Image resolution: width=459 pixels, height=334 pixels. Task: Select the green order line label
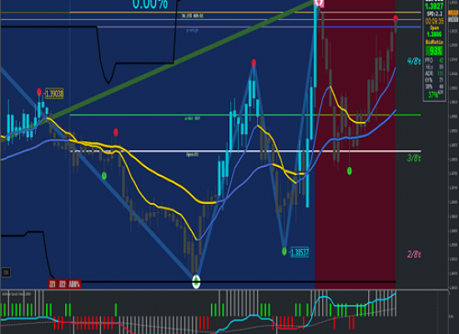192,119
